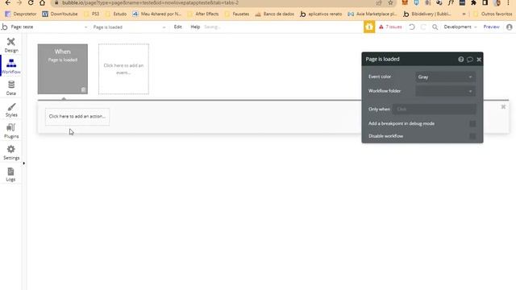This screenshot has width=516, height=290.
Task: Expand the hidden bookmarks overflow chevron
Action: coord(464,14)
